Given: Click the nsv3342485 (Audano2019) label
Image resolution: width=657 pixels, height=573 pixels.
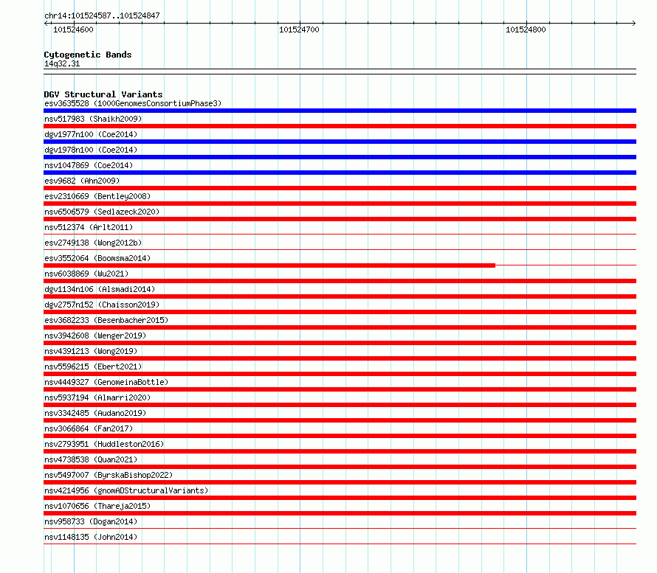Looking at the screenshot, I should coord(95,413).
